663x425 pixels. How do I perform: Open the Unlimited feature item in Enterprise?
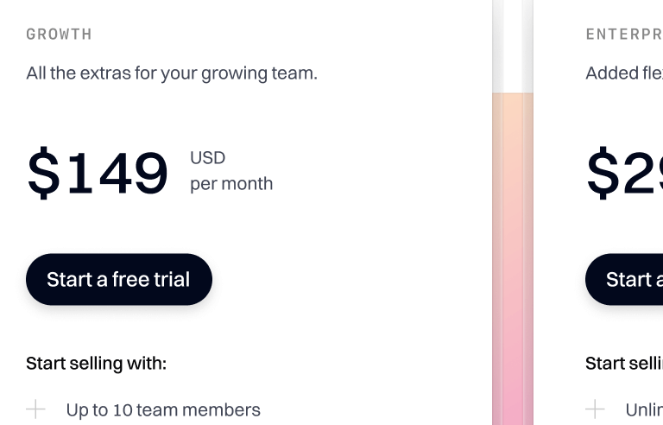tap(643, 409)
